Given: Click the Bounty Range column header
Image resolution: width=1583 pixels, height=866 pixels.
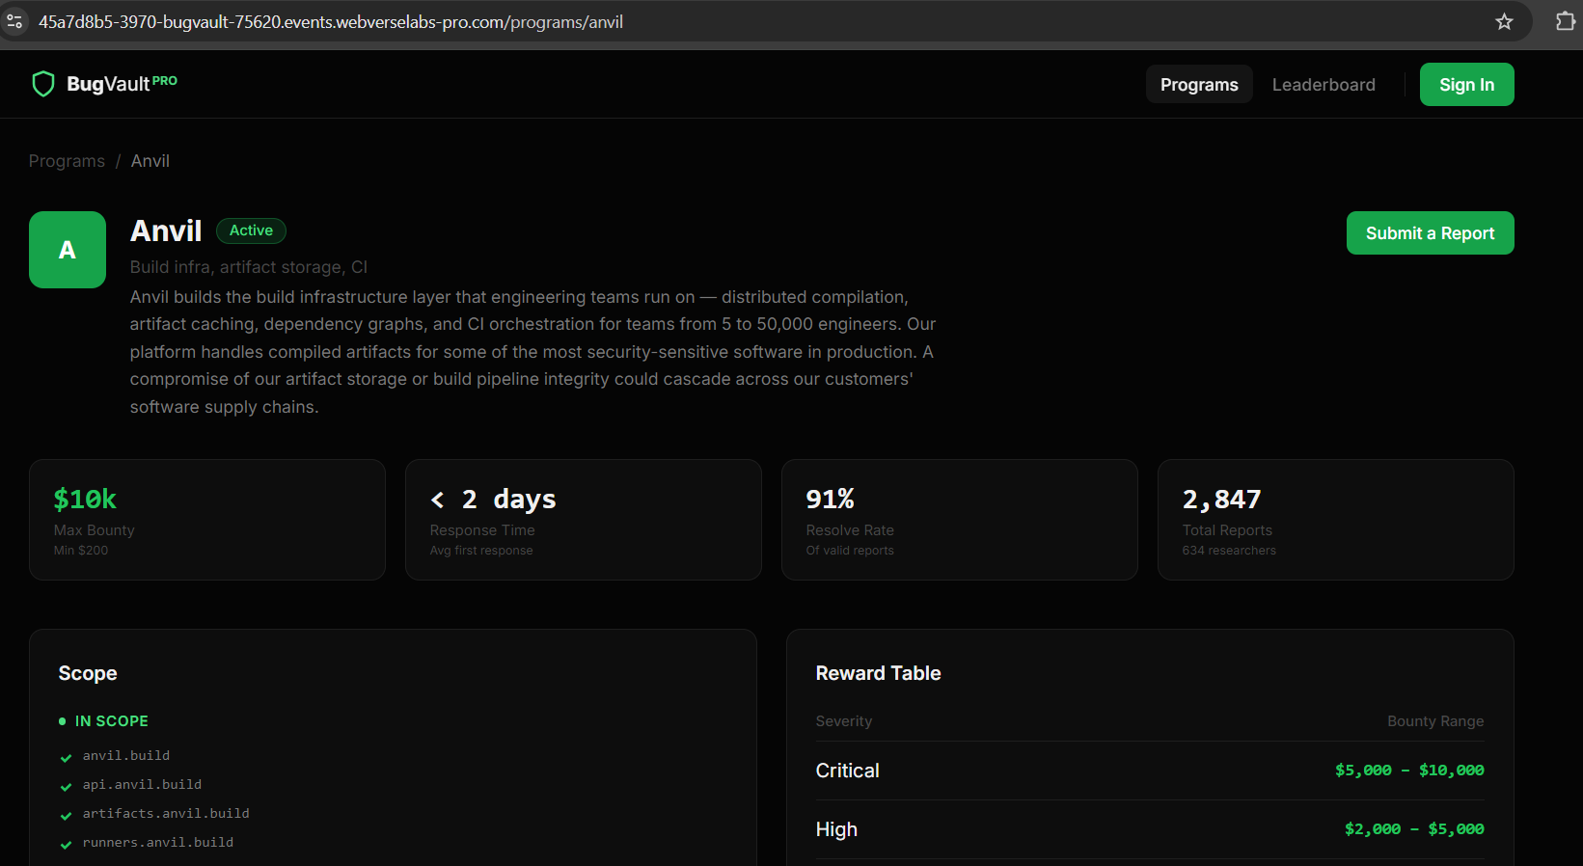Looking at the screenshot, I should (x=1435, y=721).
